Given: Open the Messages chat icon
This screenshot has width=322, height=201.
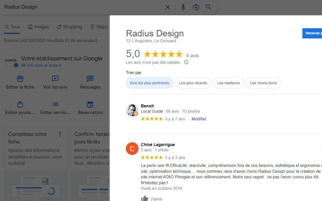Looking at the screenshot, I should (x=90, y=79).
